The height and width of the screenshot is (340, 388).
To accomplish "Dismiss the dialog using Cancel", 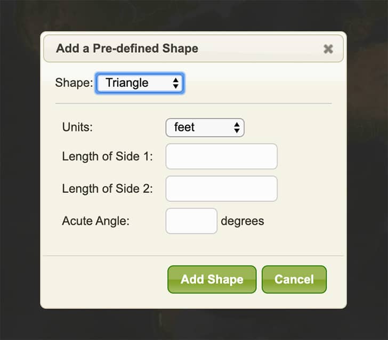I will tap(294, 280).
